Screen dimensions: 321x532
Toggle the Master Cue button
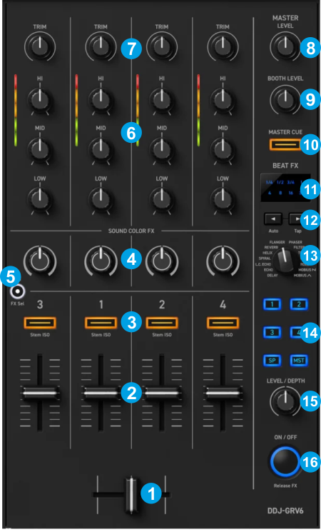(285, 144)
